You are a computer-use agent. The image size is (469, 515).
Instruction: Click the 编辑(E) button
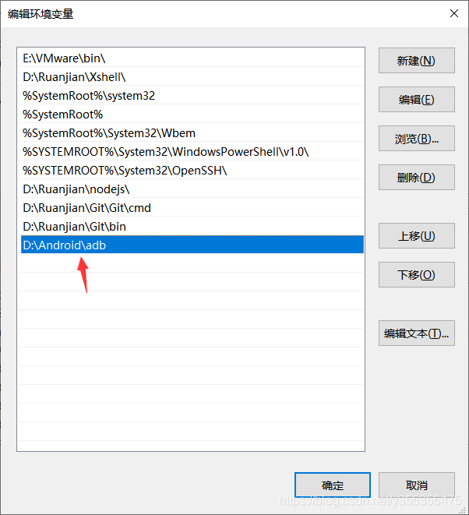(x=417, y=99)
